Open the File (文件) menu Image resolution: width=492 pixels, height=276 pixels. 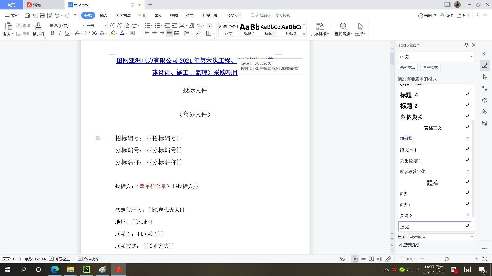[x=12, y=15]
